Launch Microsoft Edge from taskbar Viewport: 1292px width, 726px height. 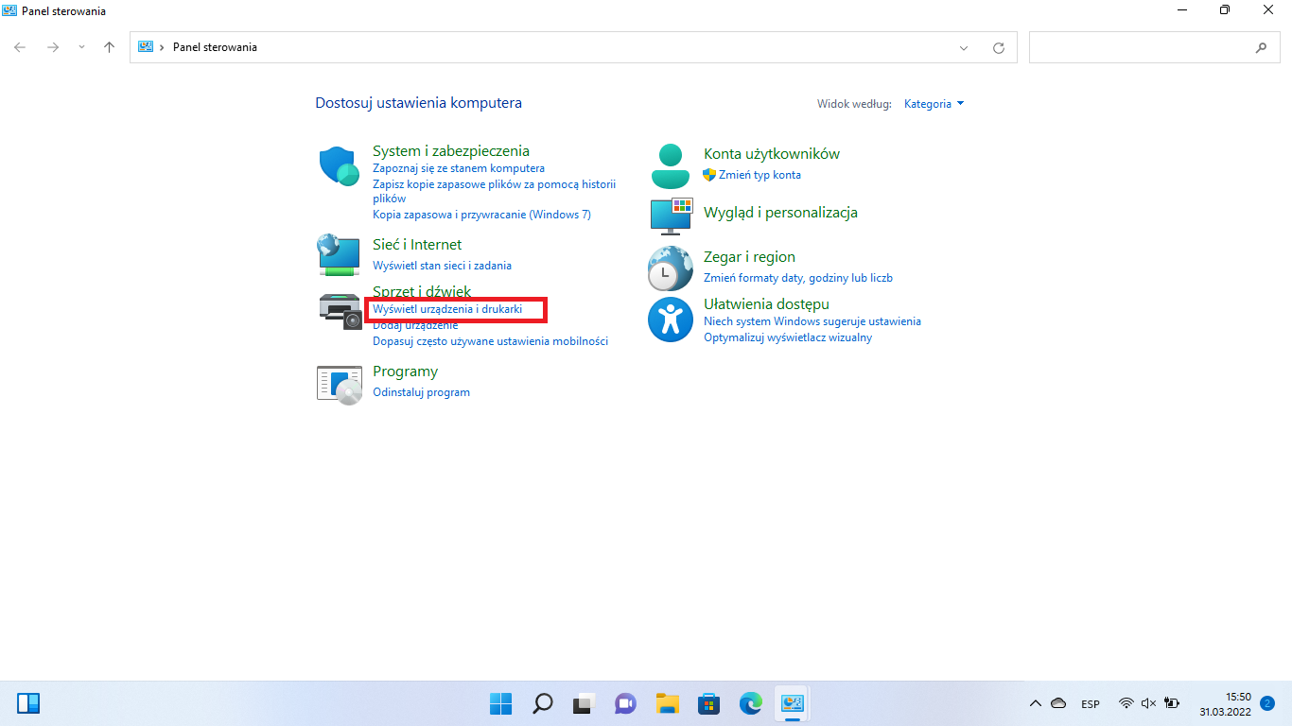751,703
